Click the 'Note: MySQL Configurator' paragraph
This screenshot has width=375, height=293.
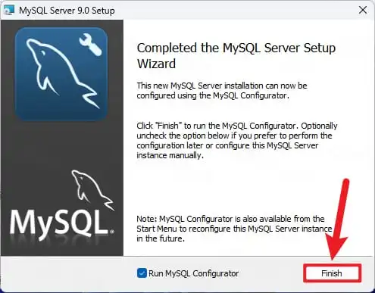click(x=234, y=229)
